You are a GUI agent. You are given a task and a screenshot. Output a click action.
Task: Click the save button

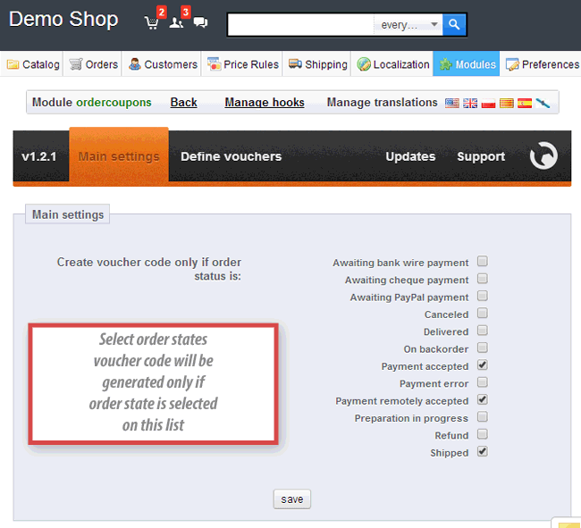pos(292,499)
